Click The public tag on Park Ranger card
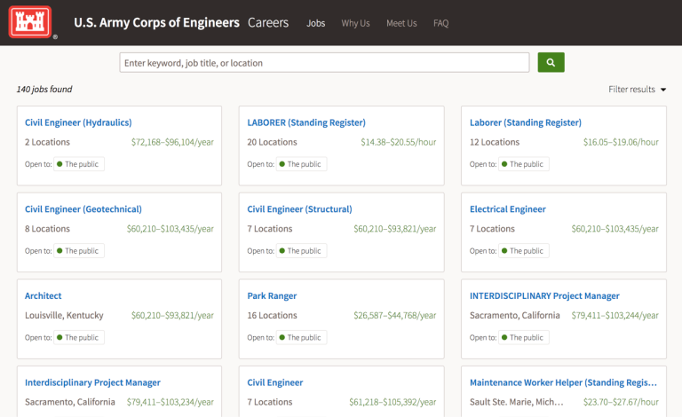Image resolution: width=682 pixels, height=417 pixels. [301, 337]
